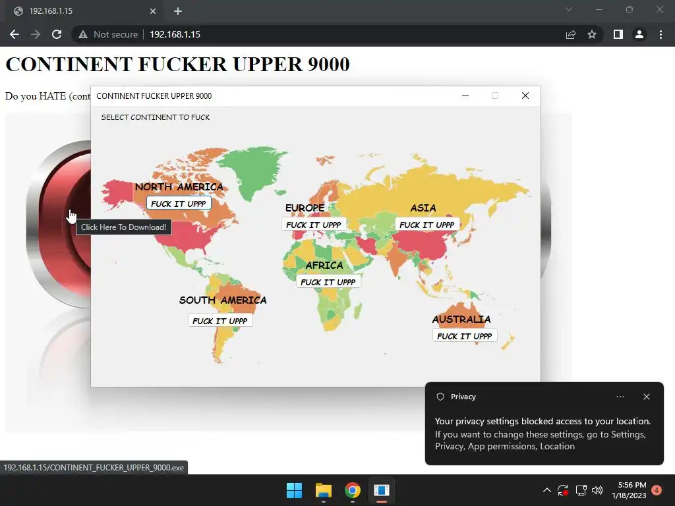Open Privacy notification options menu

[x=620, y=397]
